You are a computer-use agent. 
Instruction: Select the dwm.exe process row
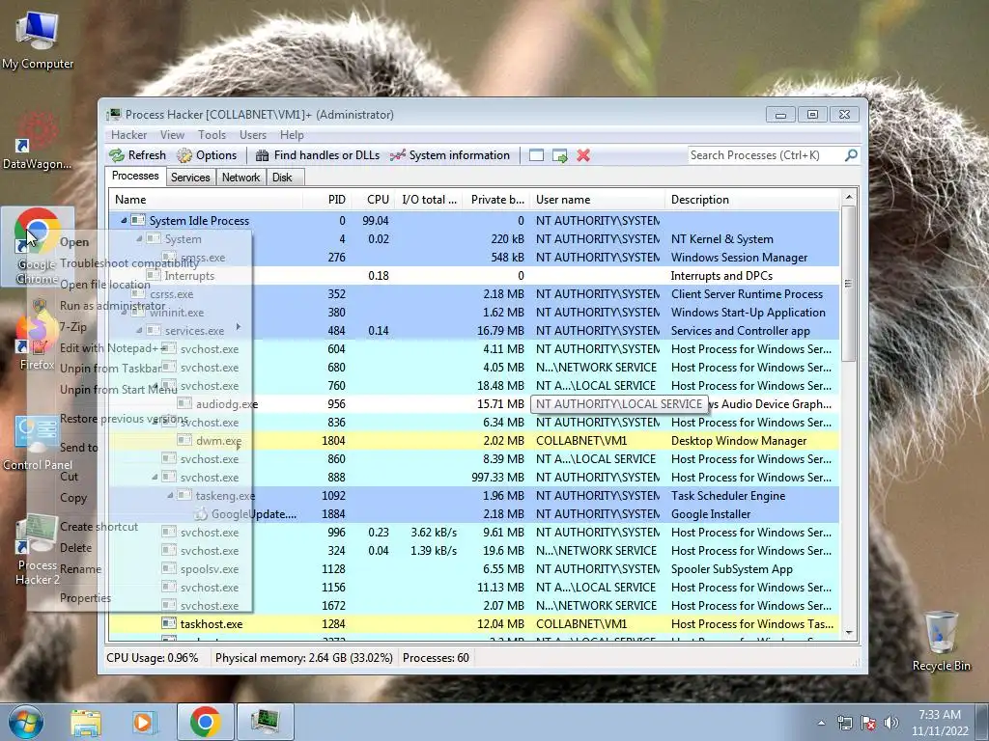(x=474, y=440)
